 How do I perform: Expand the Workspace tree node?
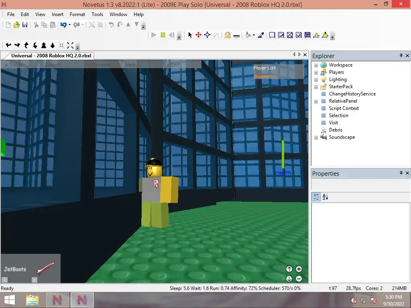(316, 65)
